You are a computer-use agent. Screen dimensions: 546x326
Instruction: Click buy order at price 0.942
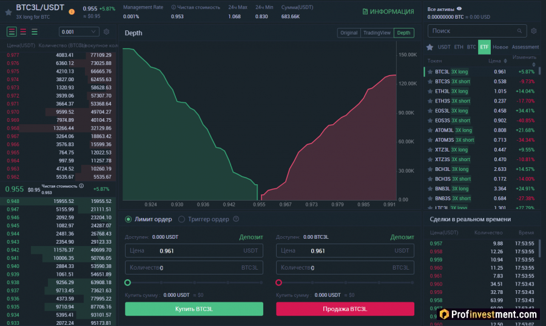58,250
